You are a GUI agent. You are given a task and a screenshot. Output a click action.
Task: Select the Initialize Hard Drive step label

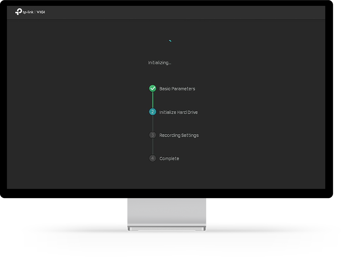pyautogui.click(x=179, y=112)
